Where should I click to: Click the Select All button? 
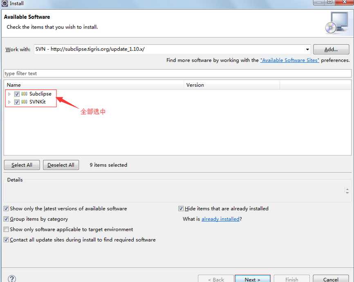pyautogui.click(x=22, y=165)
